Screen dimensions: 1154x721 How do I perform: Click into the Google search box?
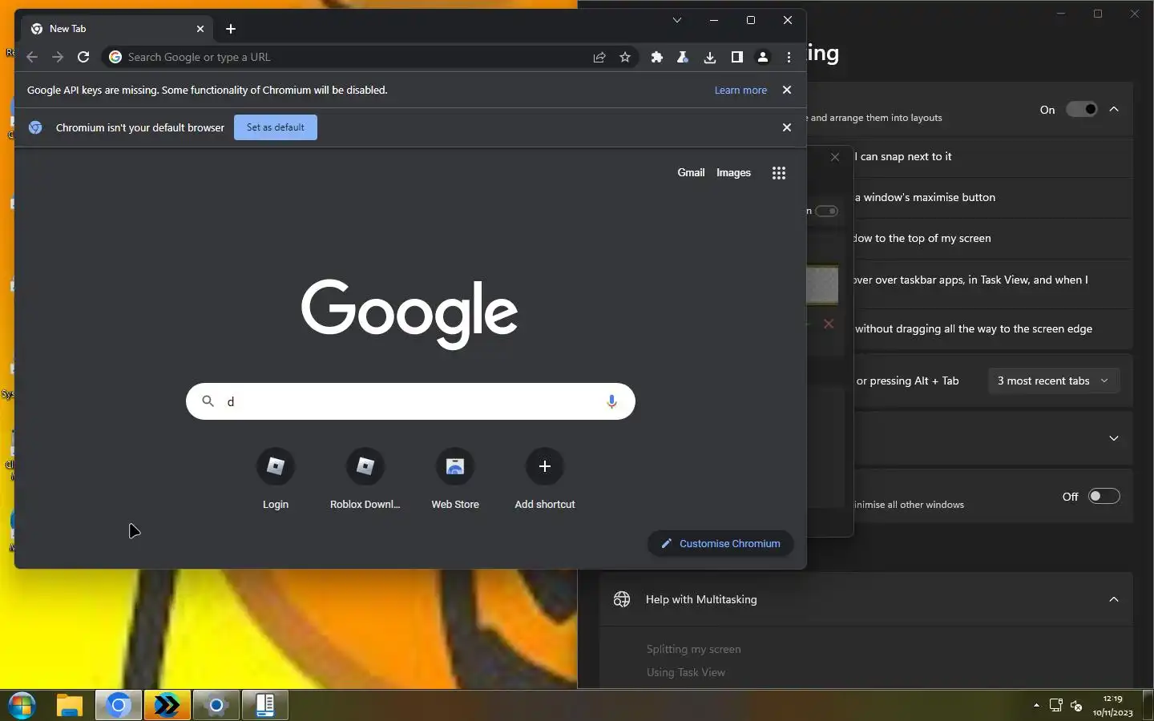[x=410, y=401]
